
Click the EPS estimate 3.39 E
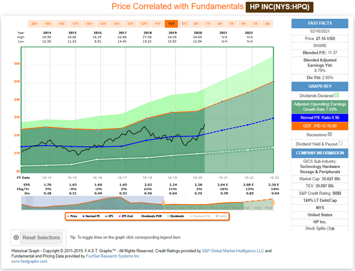click(273, 185)
